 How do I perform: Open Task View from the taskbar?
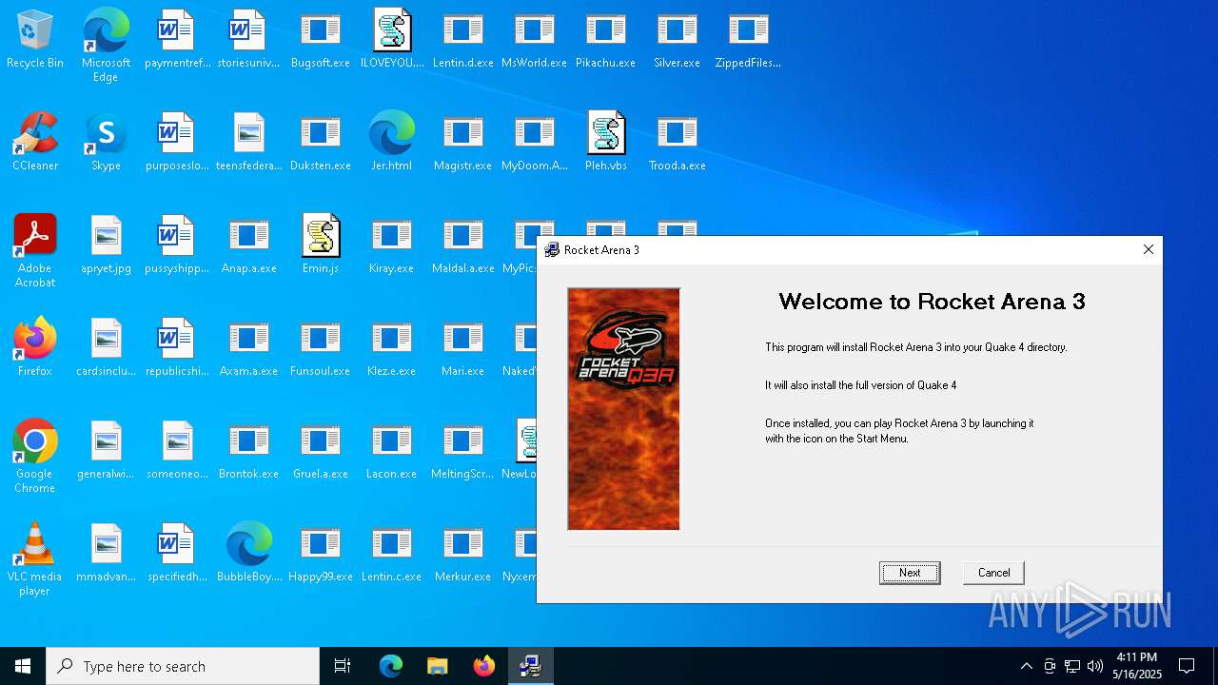[343, 666]
